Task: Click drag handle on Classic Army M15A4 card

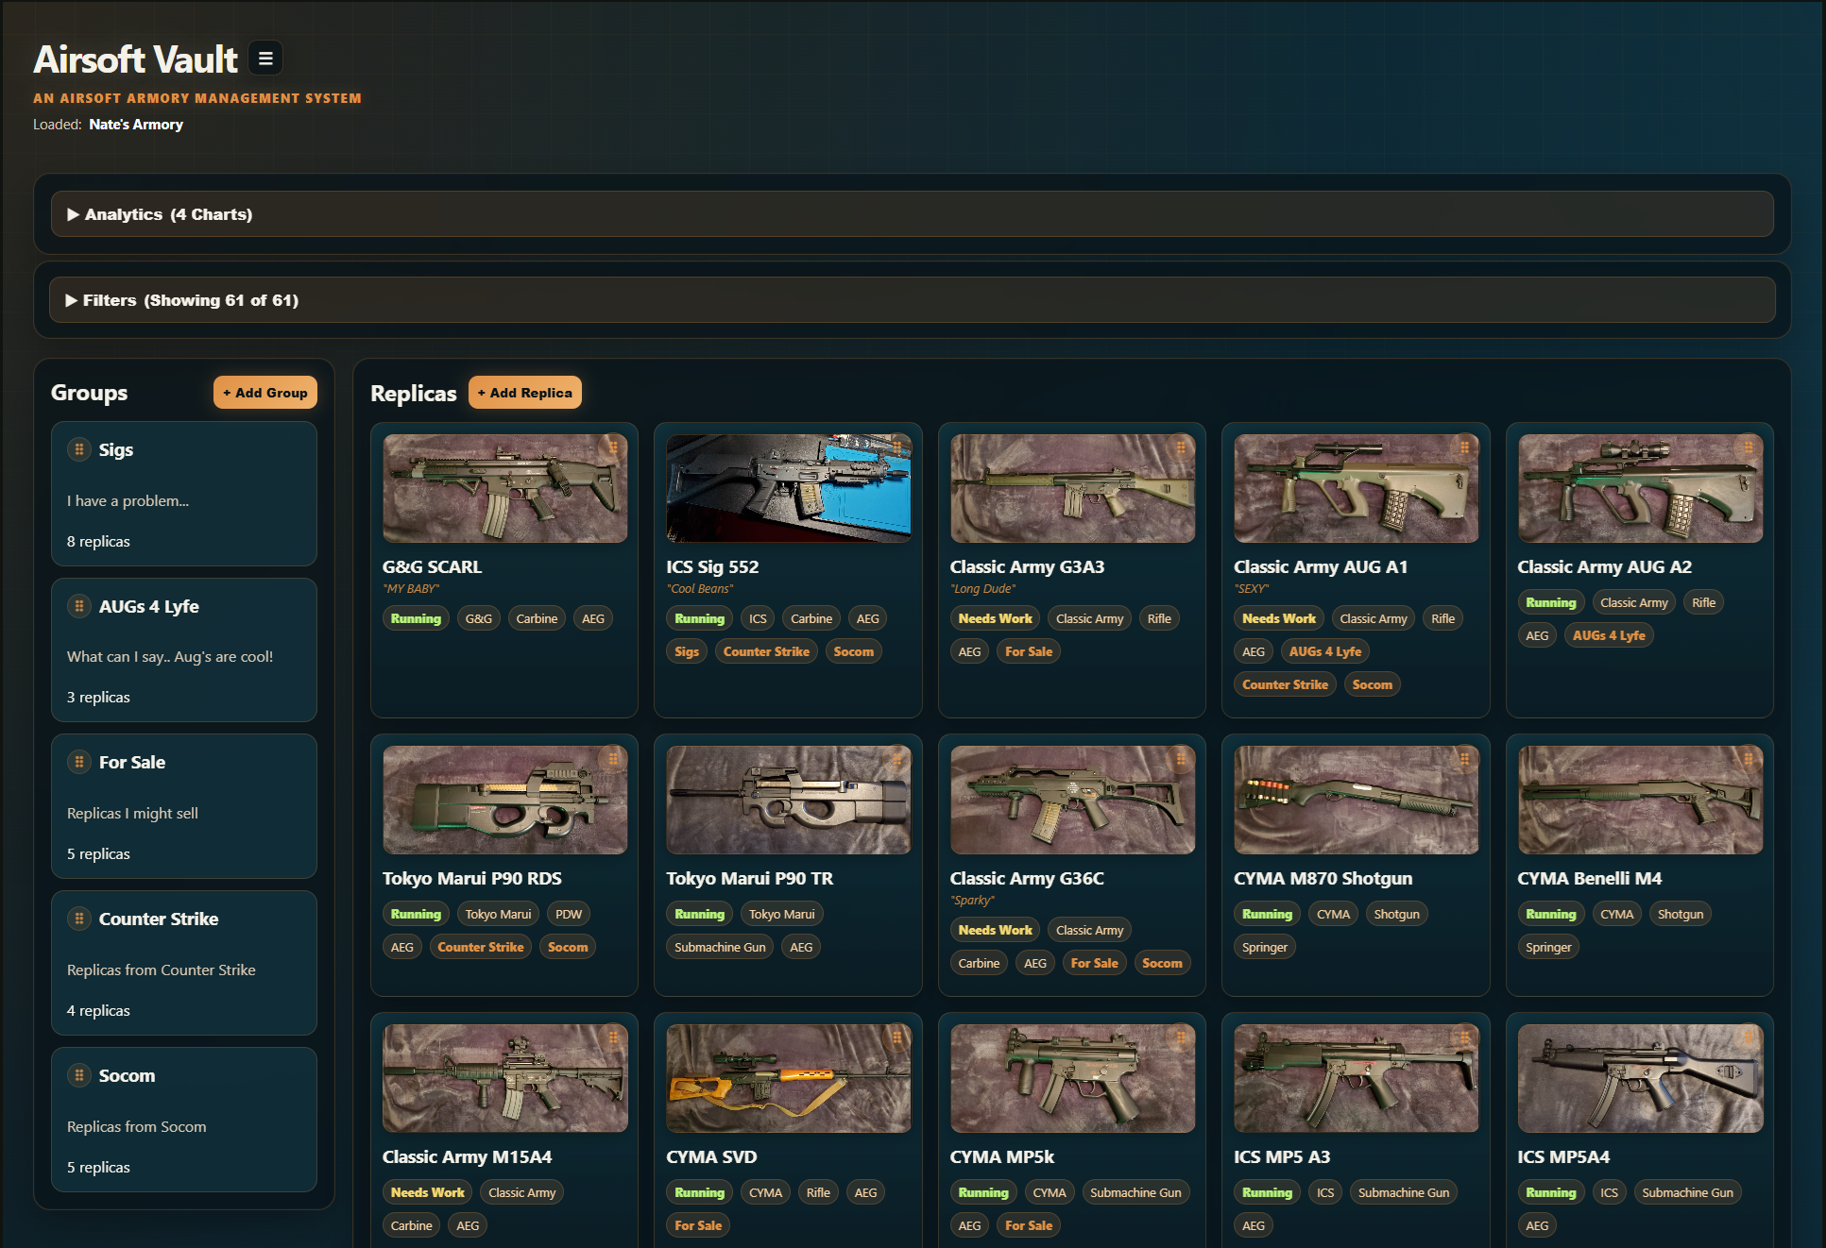Action: coord(613,1037)
